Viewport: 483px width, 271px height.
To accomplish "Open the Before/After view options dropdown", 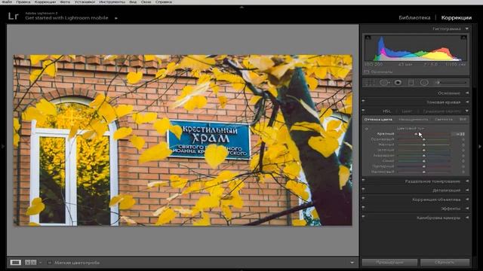I will 40,263.
